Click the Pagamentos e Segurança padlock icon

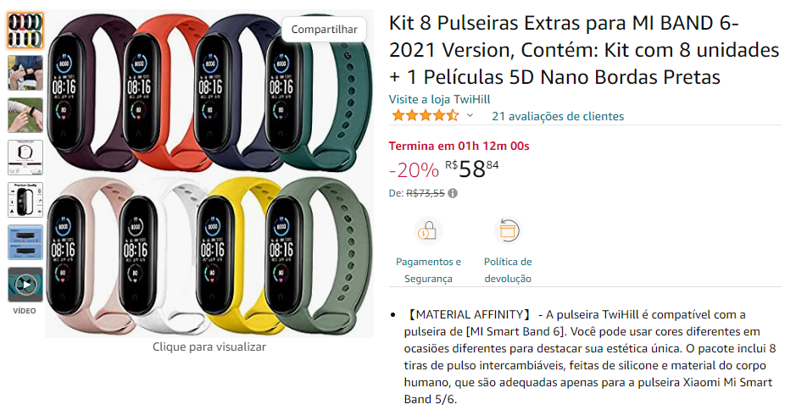coord(428,231)
